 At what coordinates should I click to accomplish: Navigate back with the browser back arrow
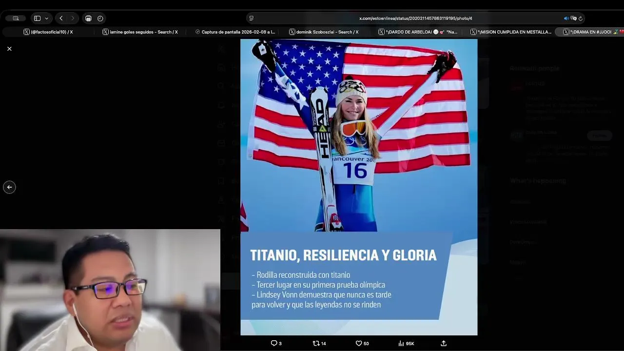[x=61, y=18]
